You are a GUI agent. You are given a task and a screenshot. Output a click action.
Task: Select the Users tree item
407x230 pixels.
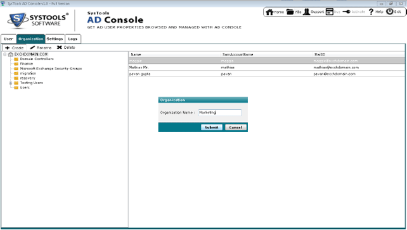pyautogui.click(x=25, y=88)
